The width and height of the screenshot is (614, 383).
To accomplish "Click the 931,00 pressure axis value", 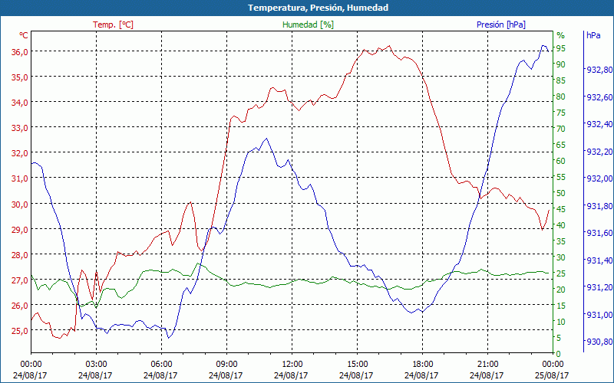I will pos(599,315).
